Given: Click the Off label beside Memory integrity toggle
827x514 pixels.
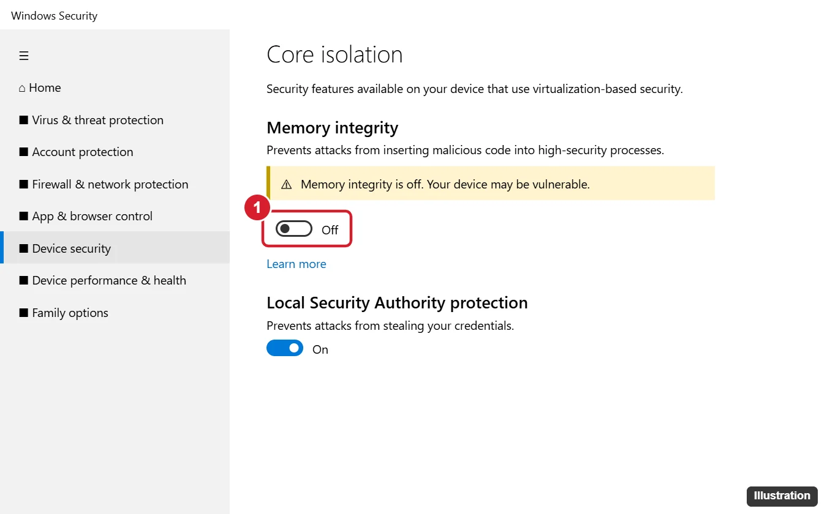Looking at the screenshot, I should (x=330, y=230).
